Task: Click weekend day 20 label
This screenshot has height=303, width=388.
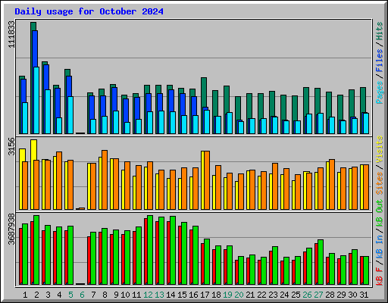Action: click(239, 295)
